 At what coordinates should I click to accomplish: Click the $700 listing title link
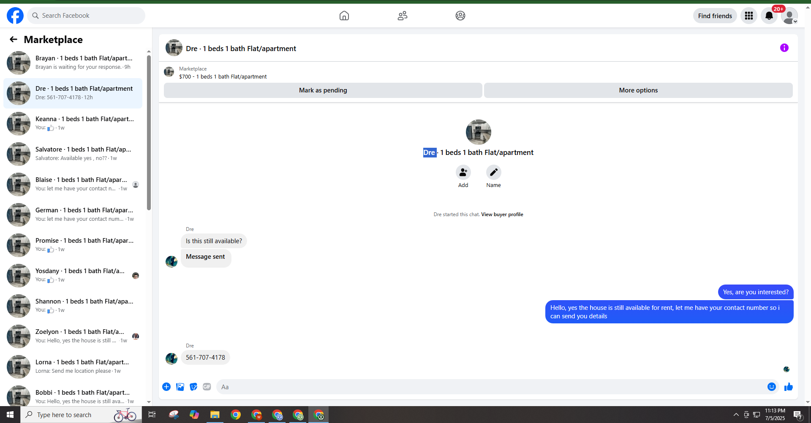point(223,77)
